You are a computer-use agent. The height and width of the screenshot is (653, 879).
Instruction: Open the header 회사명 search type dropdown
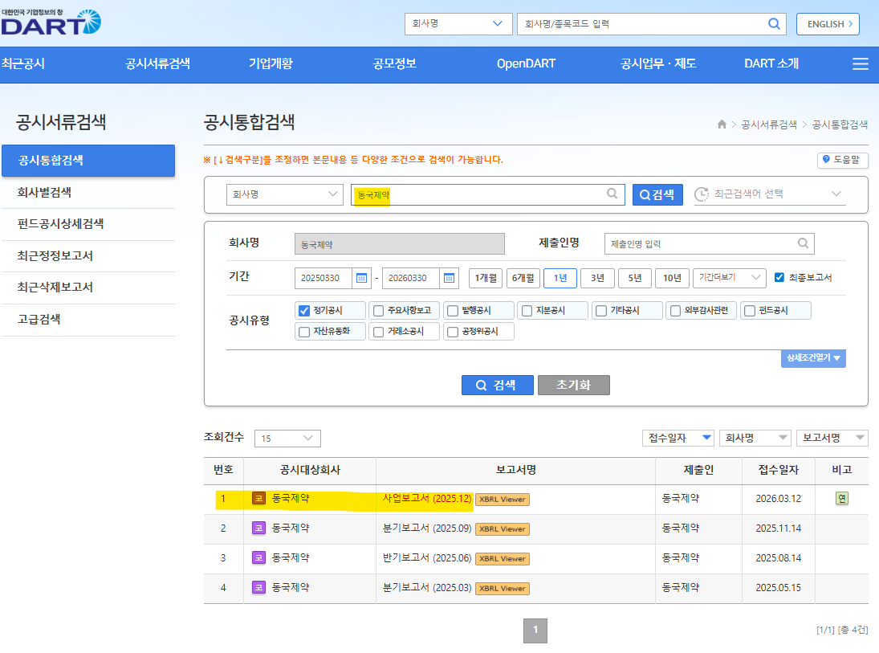pos(458,24)
